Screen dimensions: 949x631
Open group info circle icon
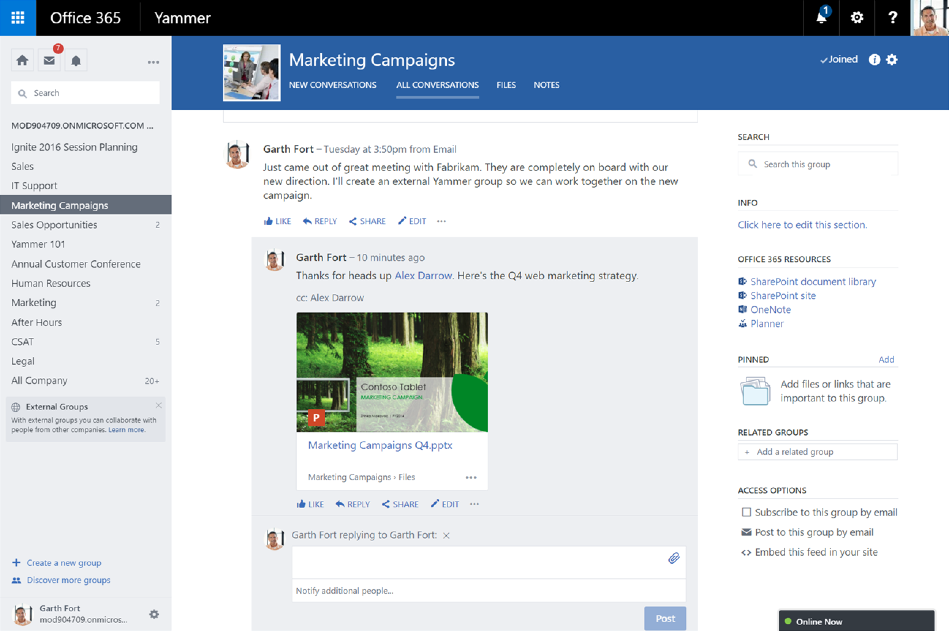point(874,60)
